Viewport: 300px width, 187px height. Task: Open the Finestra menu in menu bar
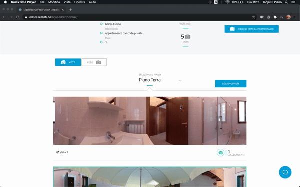point(80,2)
